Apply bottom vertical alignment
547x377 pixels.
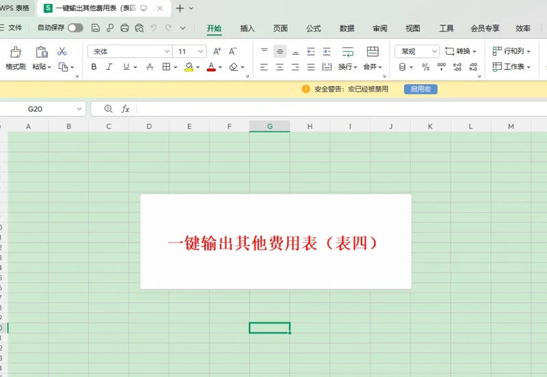pos(295,52)
